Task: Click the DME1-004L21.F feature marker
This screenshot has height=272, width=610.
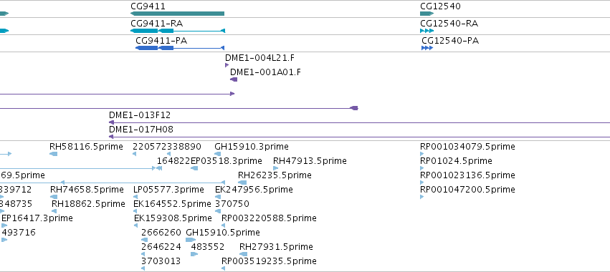Action: coord(227,65)
